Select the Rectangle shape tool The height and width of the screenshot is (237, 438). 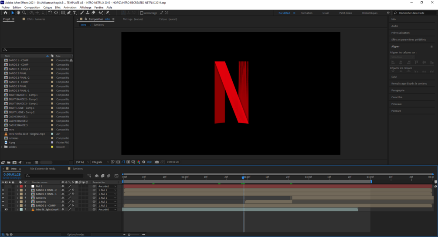pos(63,13)
